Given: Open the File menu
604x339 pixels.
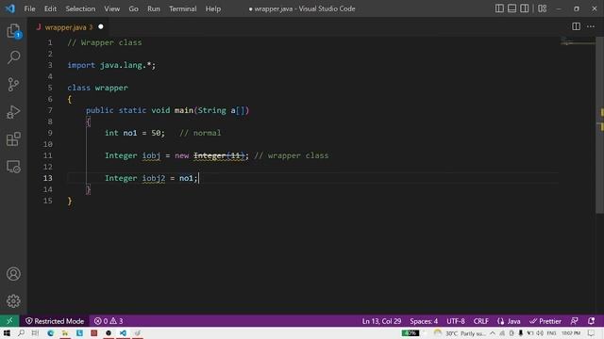Looking at the screenshot, I should click(x=29, y=8).
